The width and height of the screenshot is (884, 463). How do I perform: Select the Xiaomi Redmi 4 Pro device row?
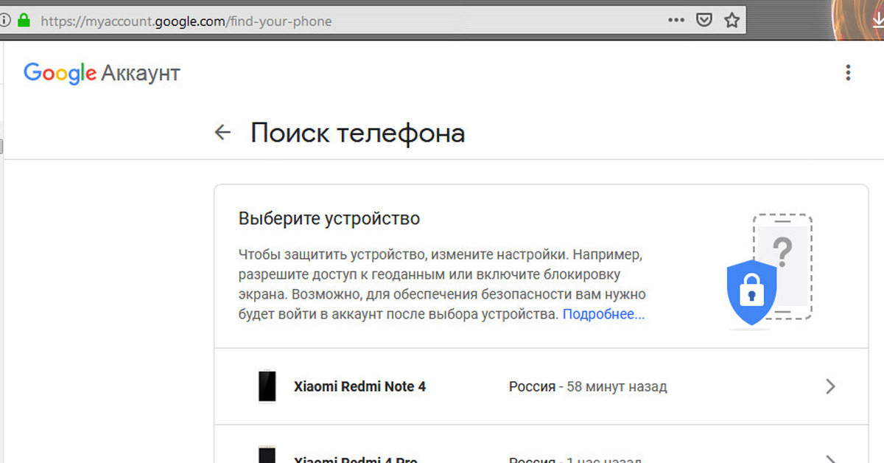(x=541, y=445)
